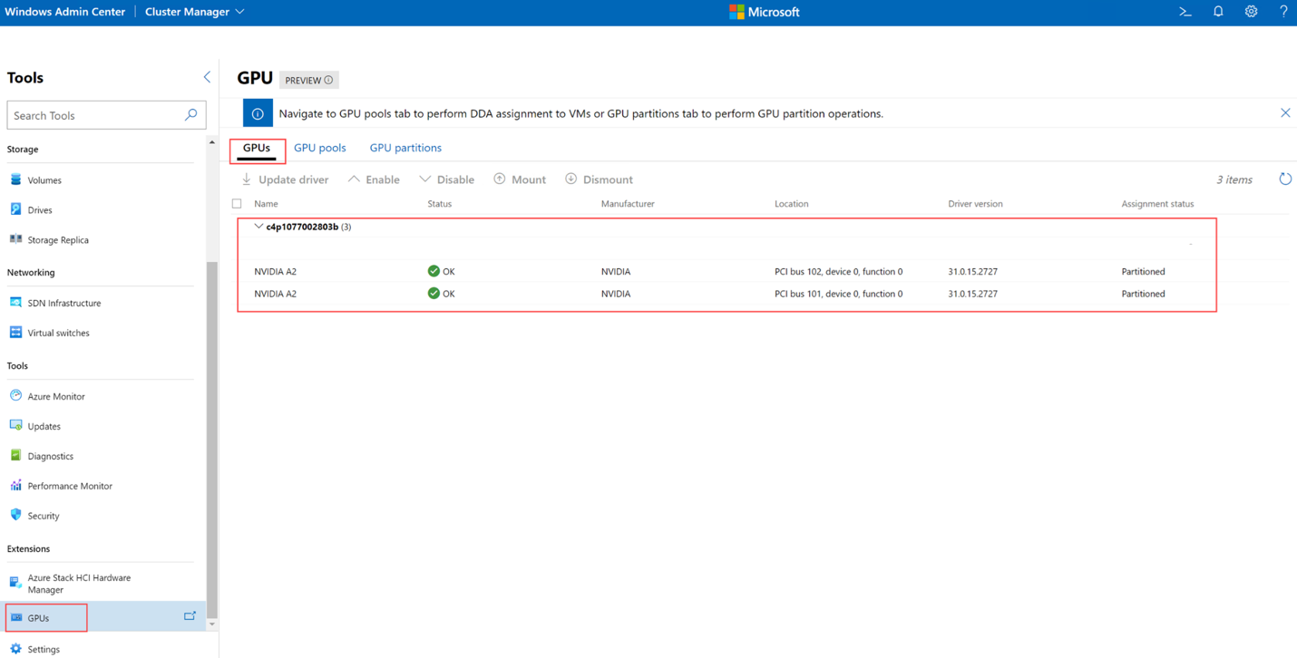Click sidebar scroll up arrow
Viewport: 1297px width, 658px height.
click(212, 142)
